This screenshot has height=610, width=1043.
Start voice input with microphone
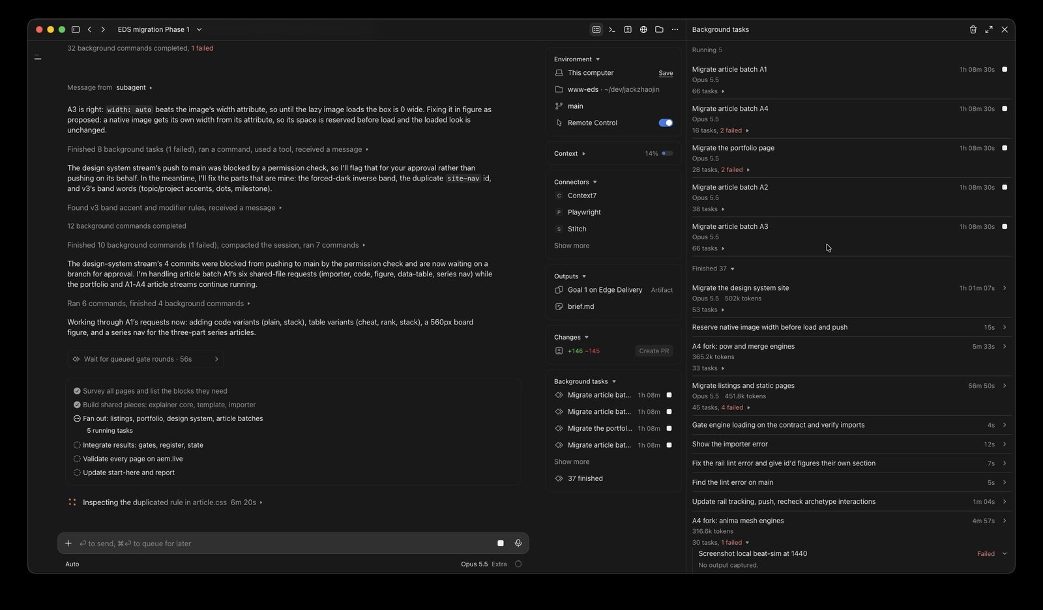click(518, 543)
